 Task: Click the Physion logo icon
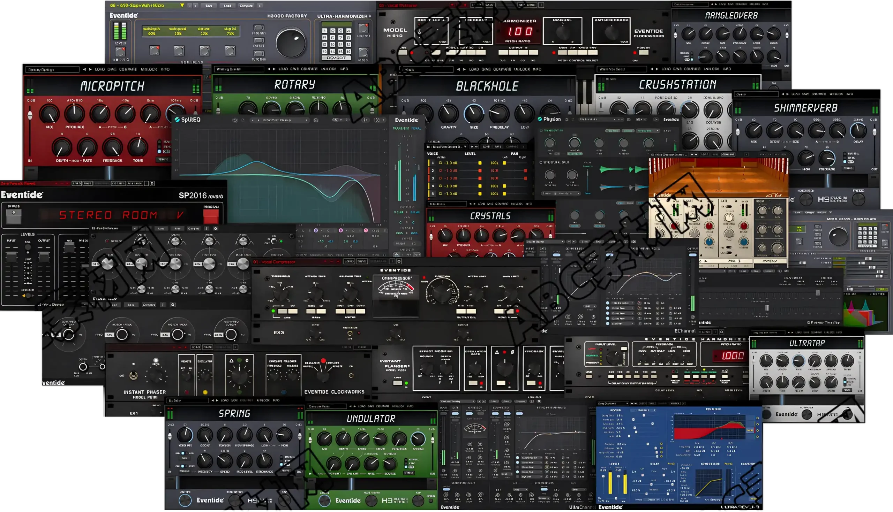click(x=540, y=119)
